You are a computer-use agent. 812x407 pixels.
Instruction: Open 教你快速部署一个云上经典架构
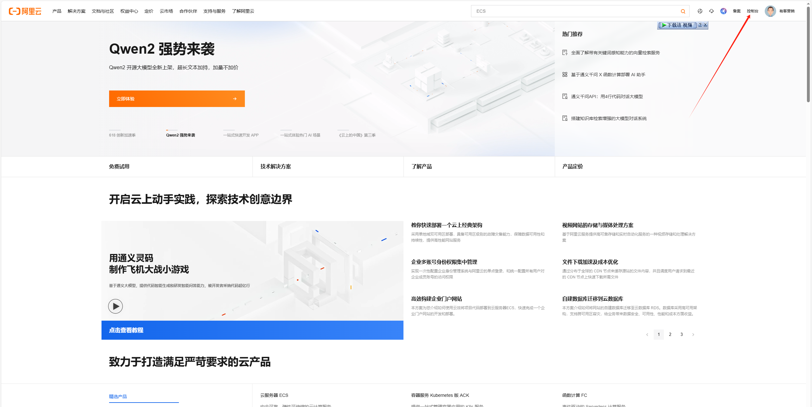click(447, 225)
